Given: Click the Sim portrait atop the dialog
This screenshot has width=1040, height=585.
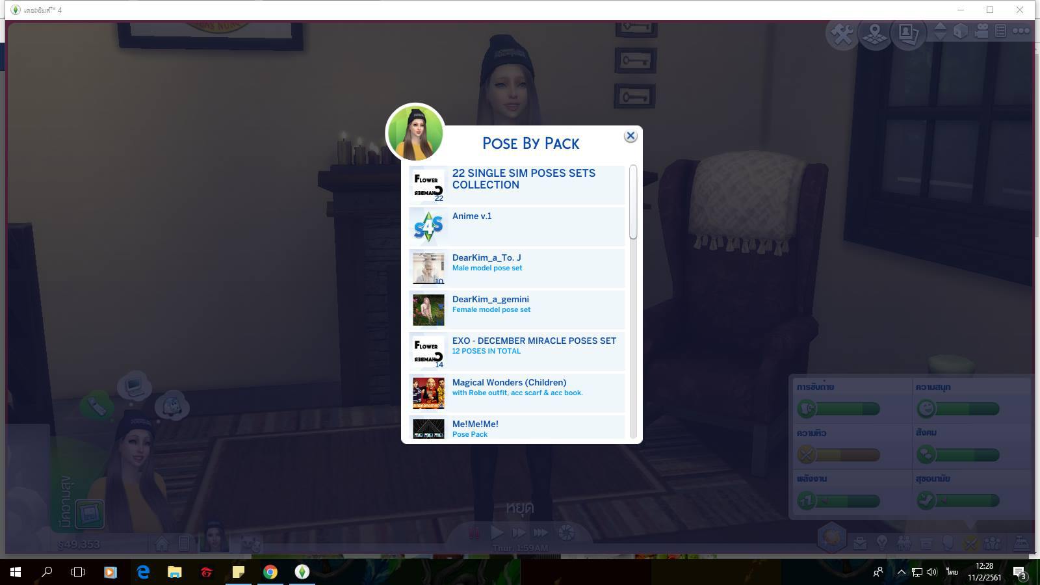Looking at the screenshot, I should tap(415, 133).
